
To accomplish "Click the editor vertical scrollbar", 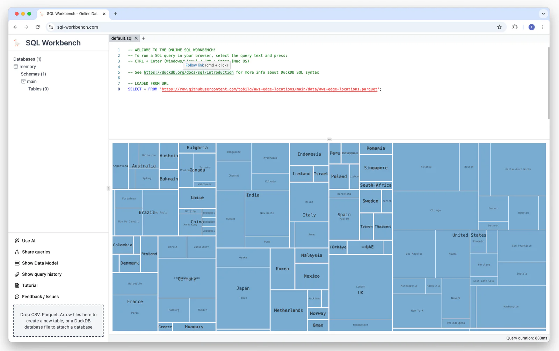I will click(x=549, y=83).
